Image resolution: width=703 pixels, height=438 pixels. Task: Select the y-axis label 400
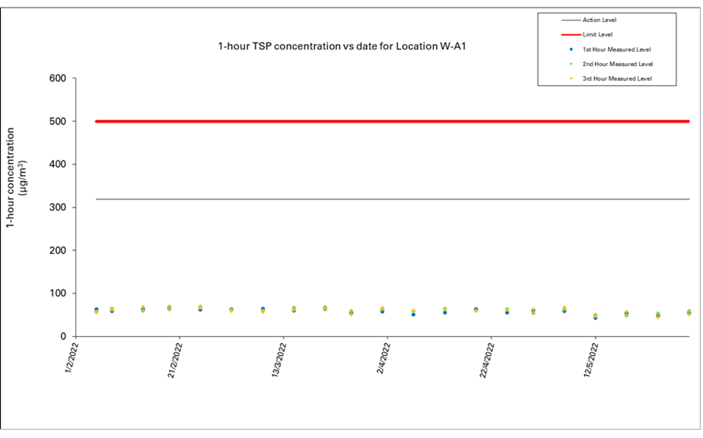58,164
